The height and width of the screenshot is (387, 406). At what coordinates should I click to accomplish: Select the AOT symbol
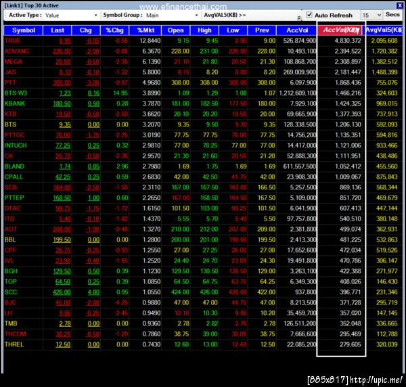(x=11, y=229)
